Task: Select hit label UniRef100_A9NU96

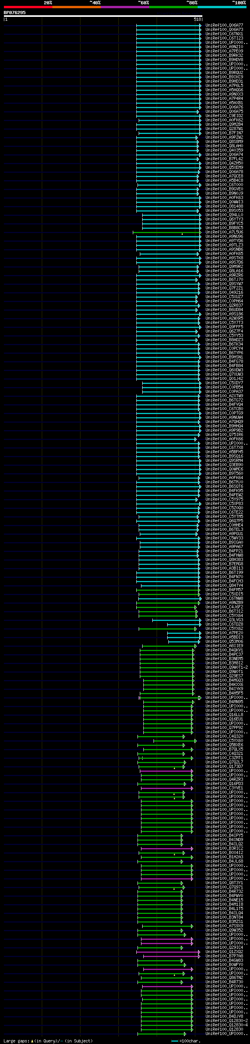Action: [x=224, y=236]
